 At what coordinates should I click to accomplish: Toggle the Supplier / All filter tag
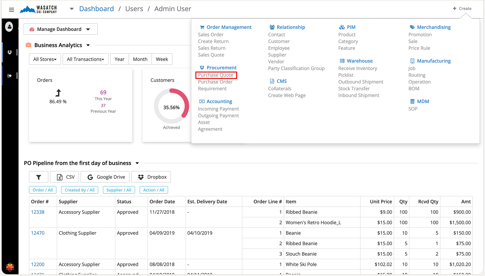pyautogui.click(x=119, y=190)
